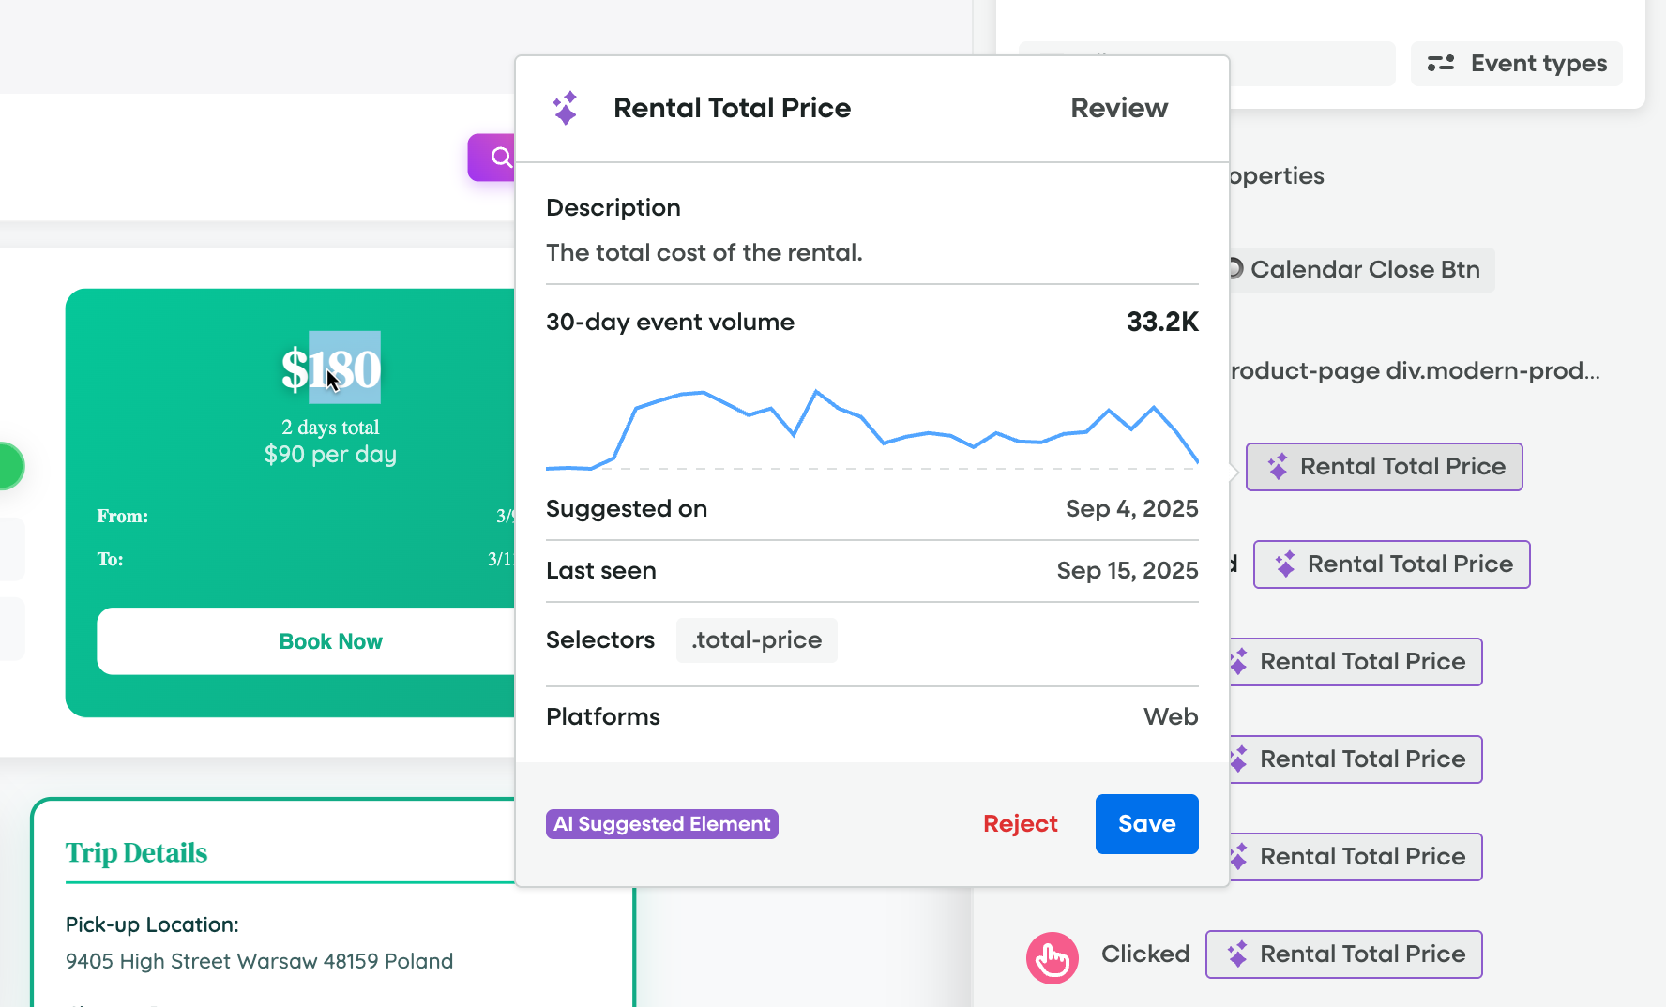Reject the AI suggested element
Viewport: 1666px width, 1007px height.
coord(1020,823)
